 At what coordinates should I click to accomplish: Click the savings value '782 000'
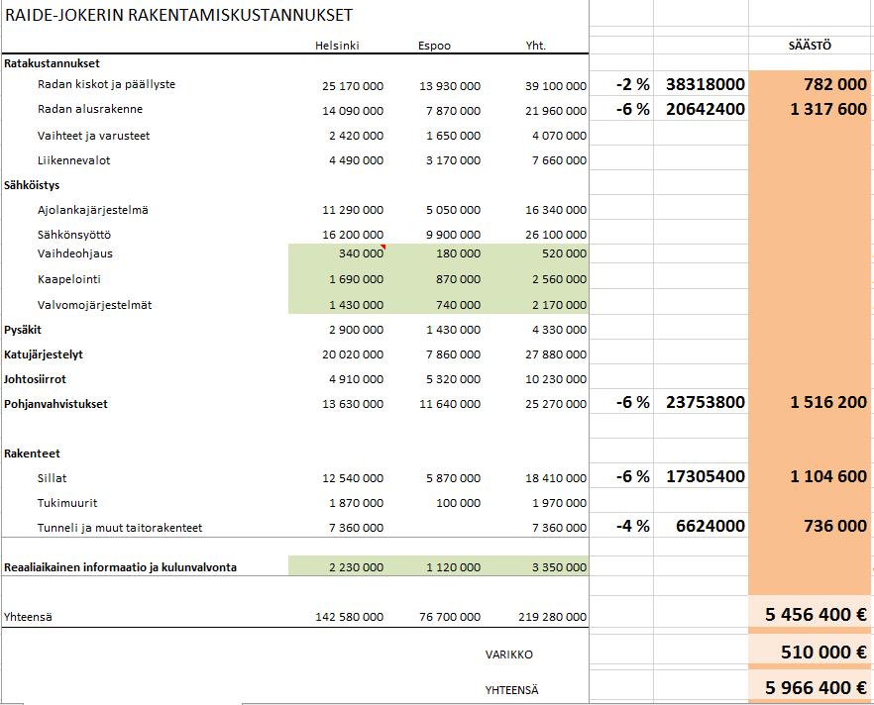[x=835, y=84]
